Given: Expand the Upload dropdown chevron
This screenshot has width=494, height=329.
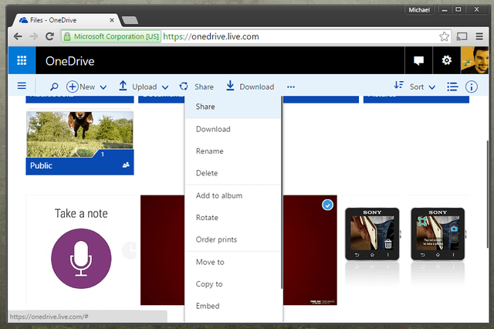Looking at the screenshot, I should [x=165, y=87].
